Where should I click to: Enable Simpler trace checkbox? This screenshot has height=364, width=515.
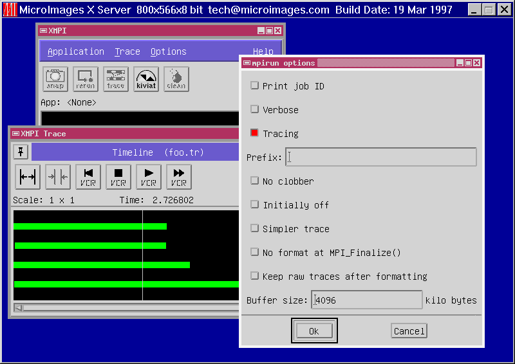coord(254,228)
